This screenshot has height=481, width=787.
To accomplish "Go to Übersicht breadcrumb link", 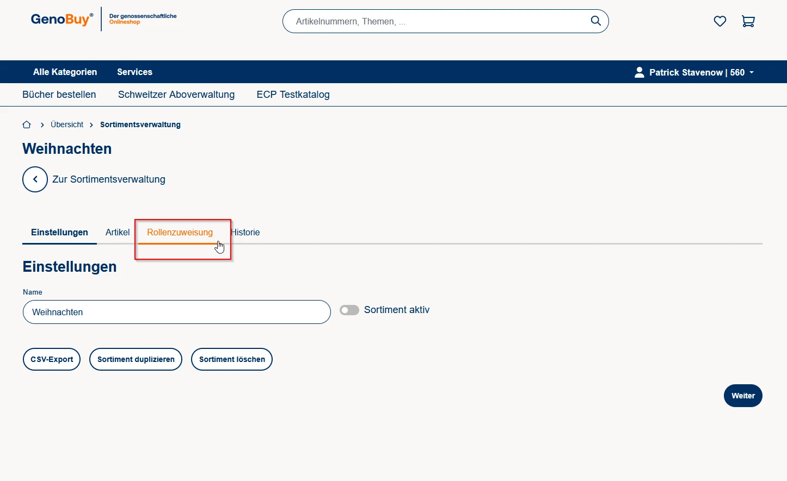I will tap(67, 124).
